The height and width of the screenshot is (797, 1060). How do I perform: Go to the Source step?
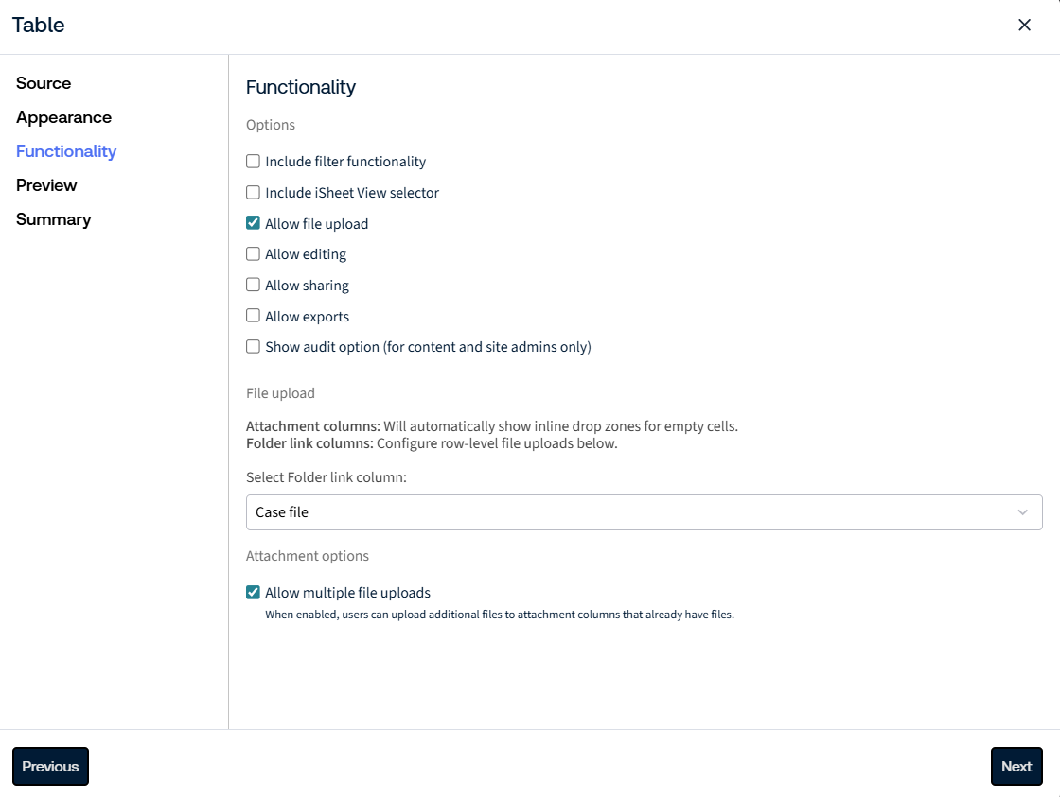click(44, 83)
